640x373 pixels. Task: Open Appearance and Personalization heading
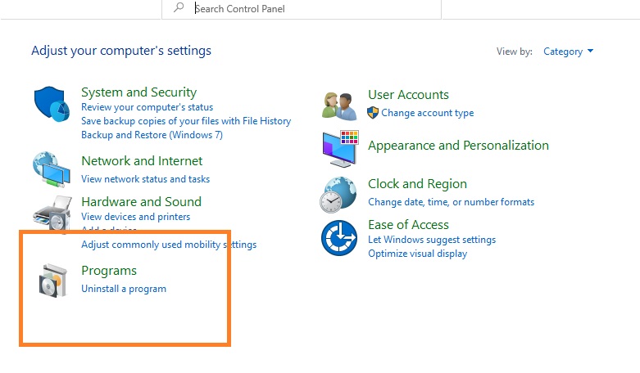458,146
